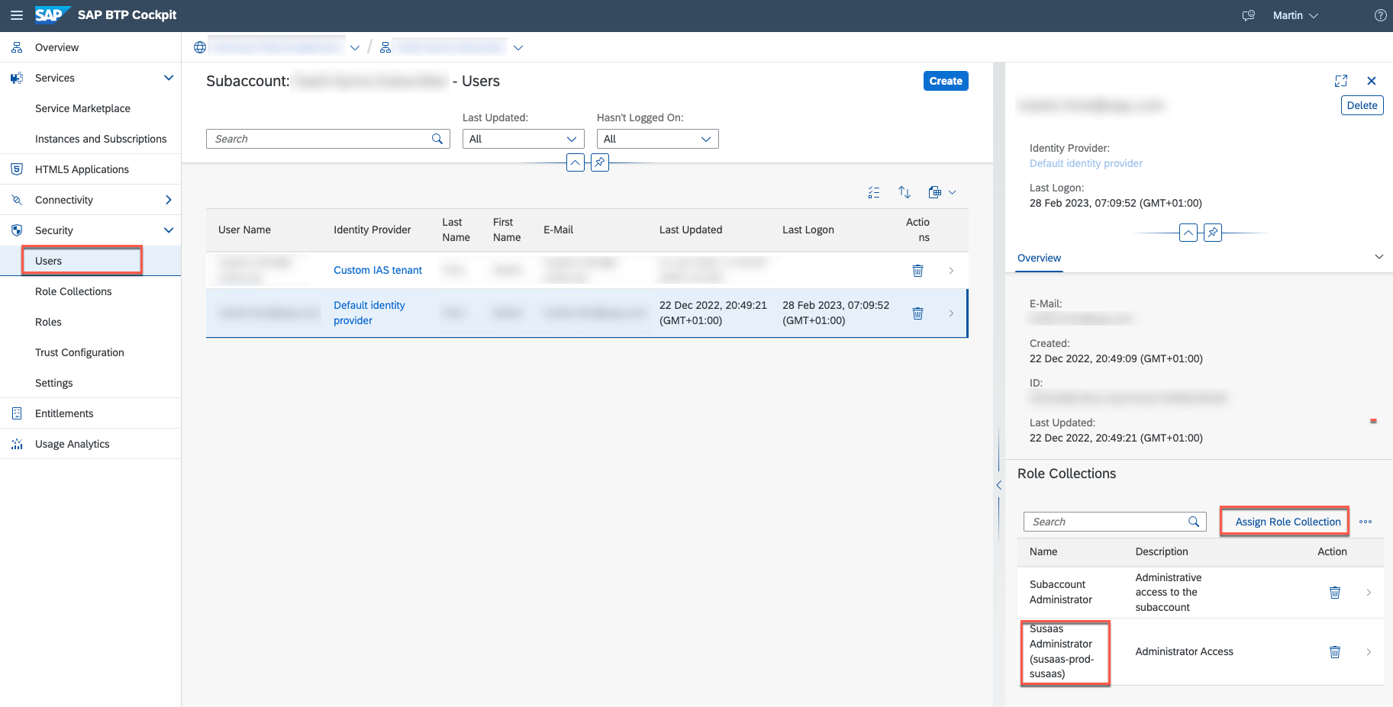Open the Roles page
This screenshot has height=707, width=1393.
[48, 322]
